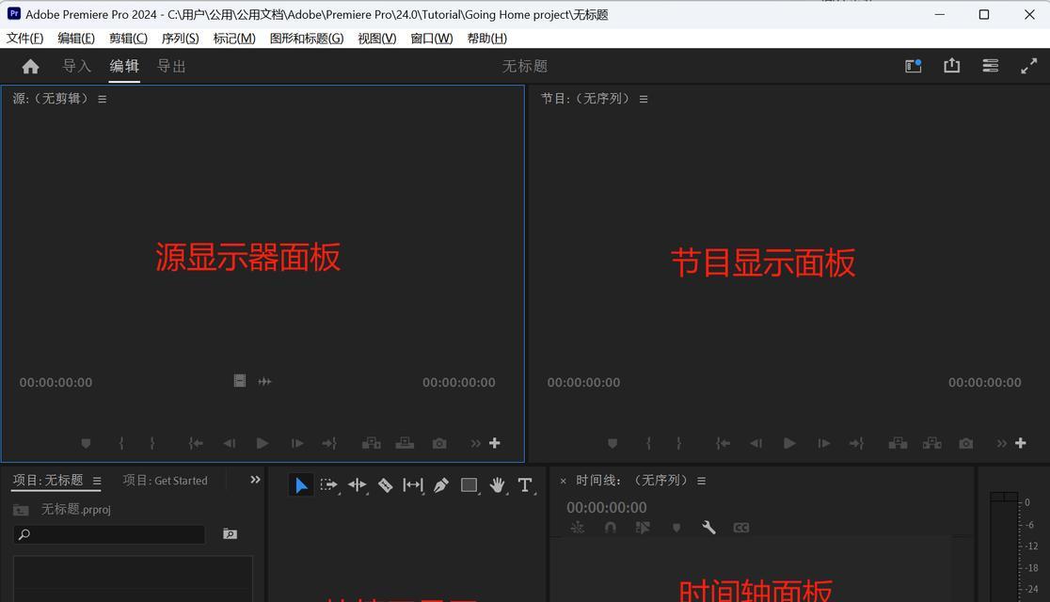Open the progress dashboard icon in header

point(991,66)
